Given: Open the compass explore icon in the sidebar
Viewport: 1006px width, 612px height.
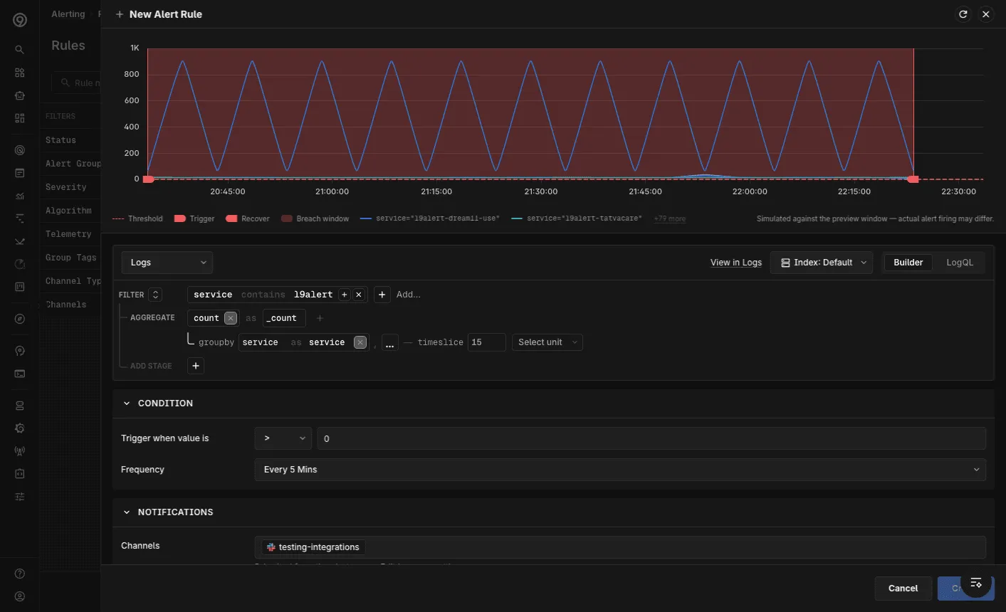Looking at the screenshot, I should pyautogui.click(x=19, y=319).
